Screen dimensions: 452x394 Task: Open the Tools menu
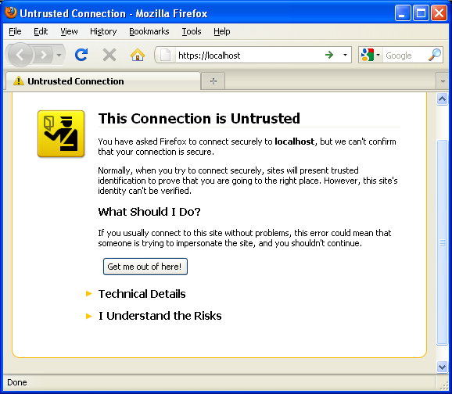pos(192,31)
